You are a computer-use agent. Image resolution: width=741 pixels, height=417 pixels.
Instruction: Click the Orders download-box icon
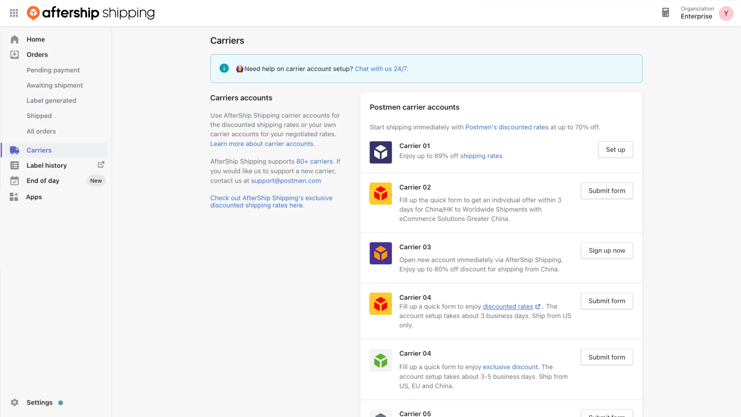[x=15, y=55]
